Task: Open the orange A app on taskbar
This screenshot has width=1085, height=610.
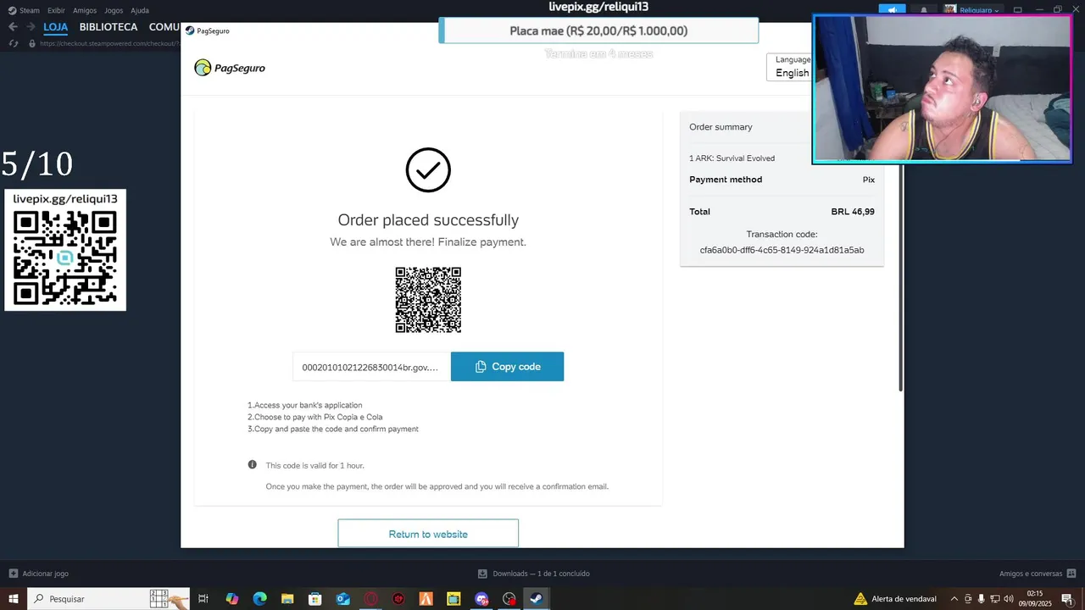Action: pyautogui.click(x=426, y=599)
